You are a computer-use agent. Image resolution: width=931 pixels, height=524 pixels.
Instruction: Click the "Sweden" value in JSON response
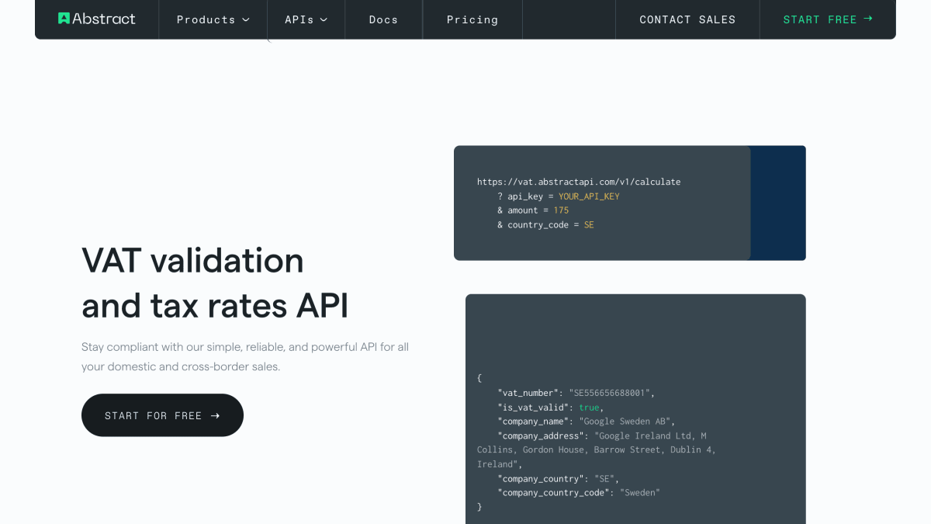(640, 493)
